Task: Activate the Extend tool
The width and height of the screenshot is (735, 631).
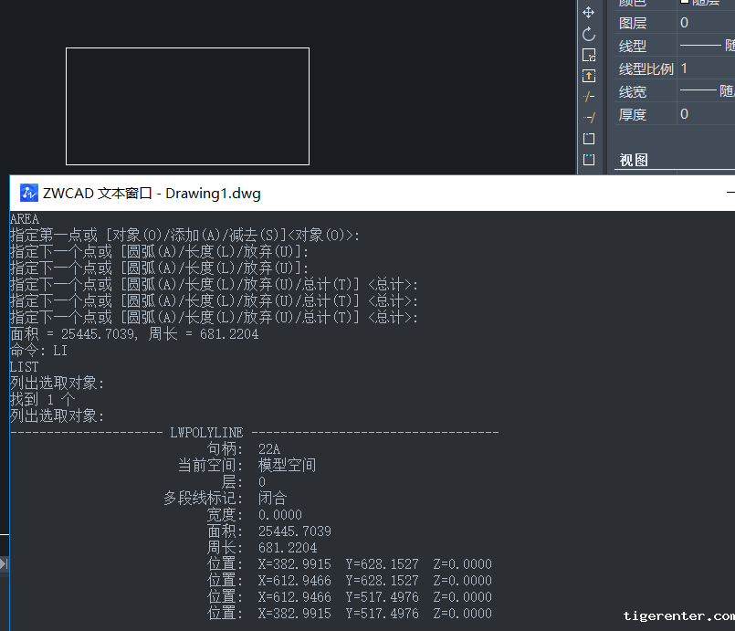Action: pos(589,118)
